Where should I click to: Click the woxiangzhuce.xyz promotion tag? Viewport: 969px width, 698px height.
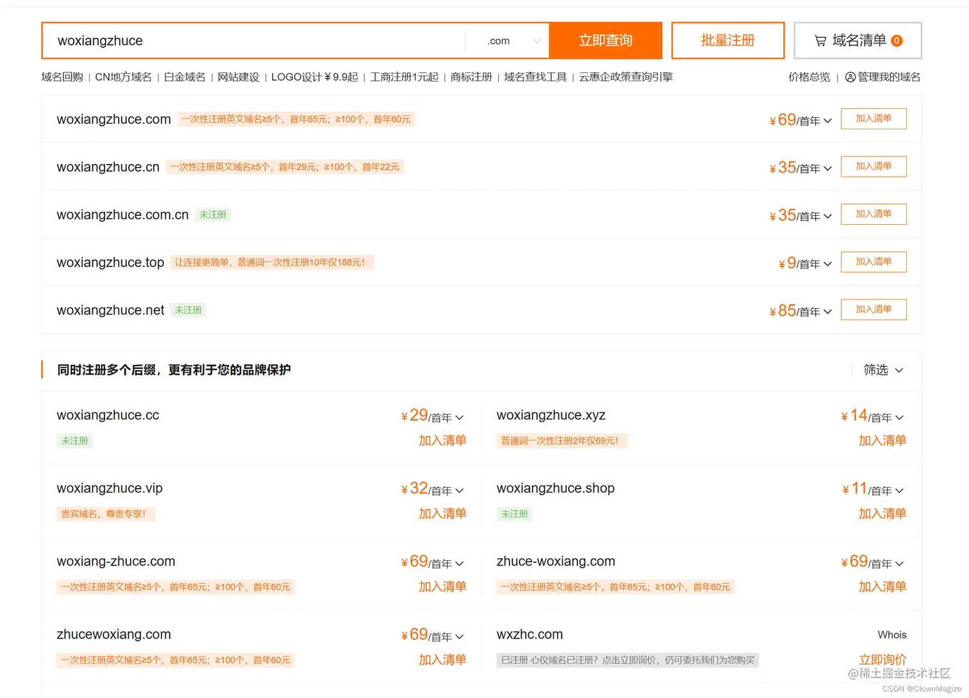[x=562, y=441]
